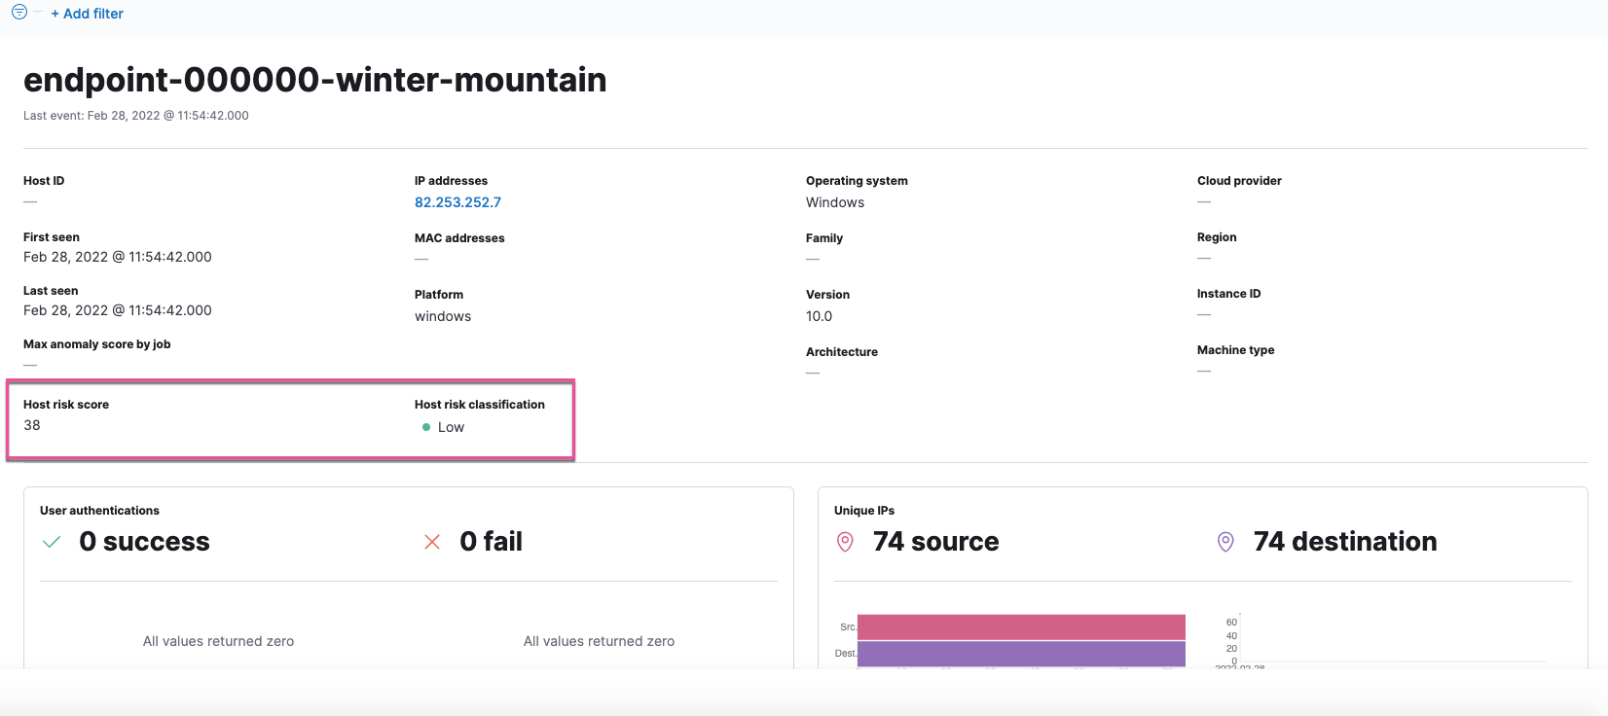
Task: Click the red fail X icon
Action: click(x=432, y=542)
